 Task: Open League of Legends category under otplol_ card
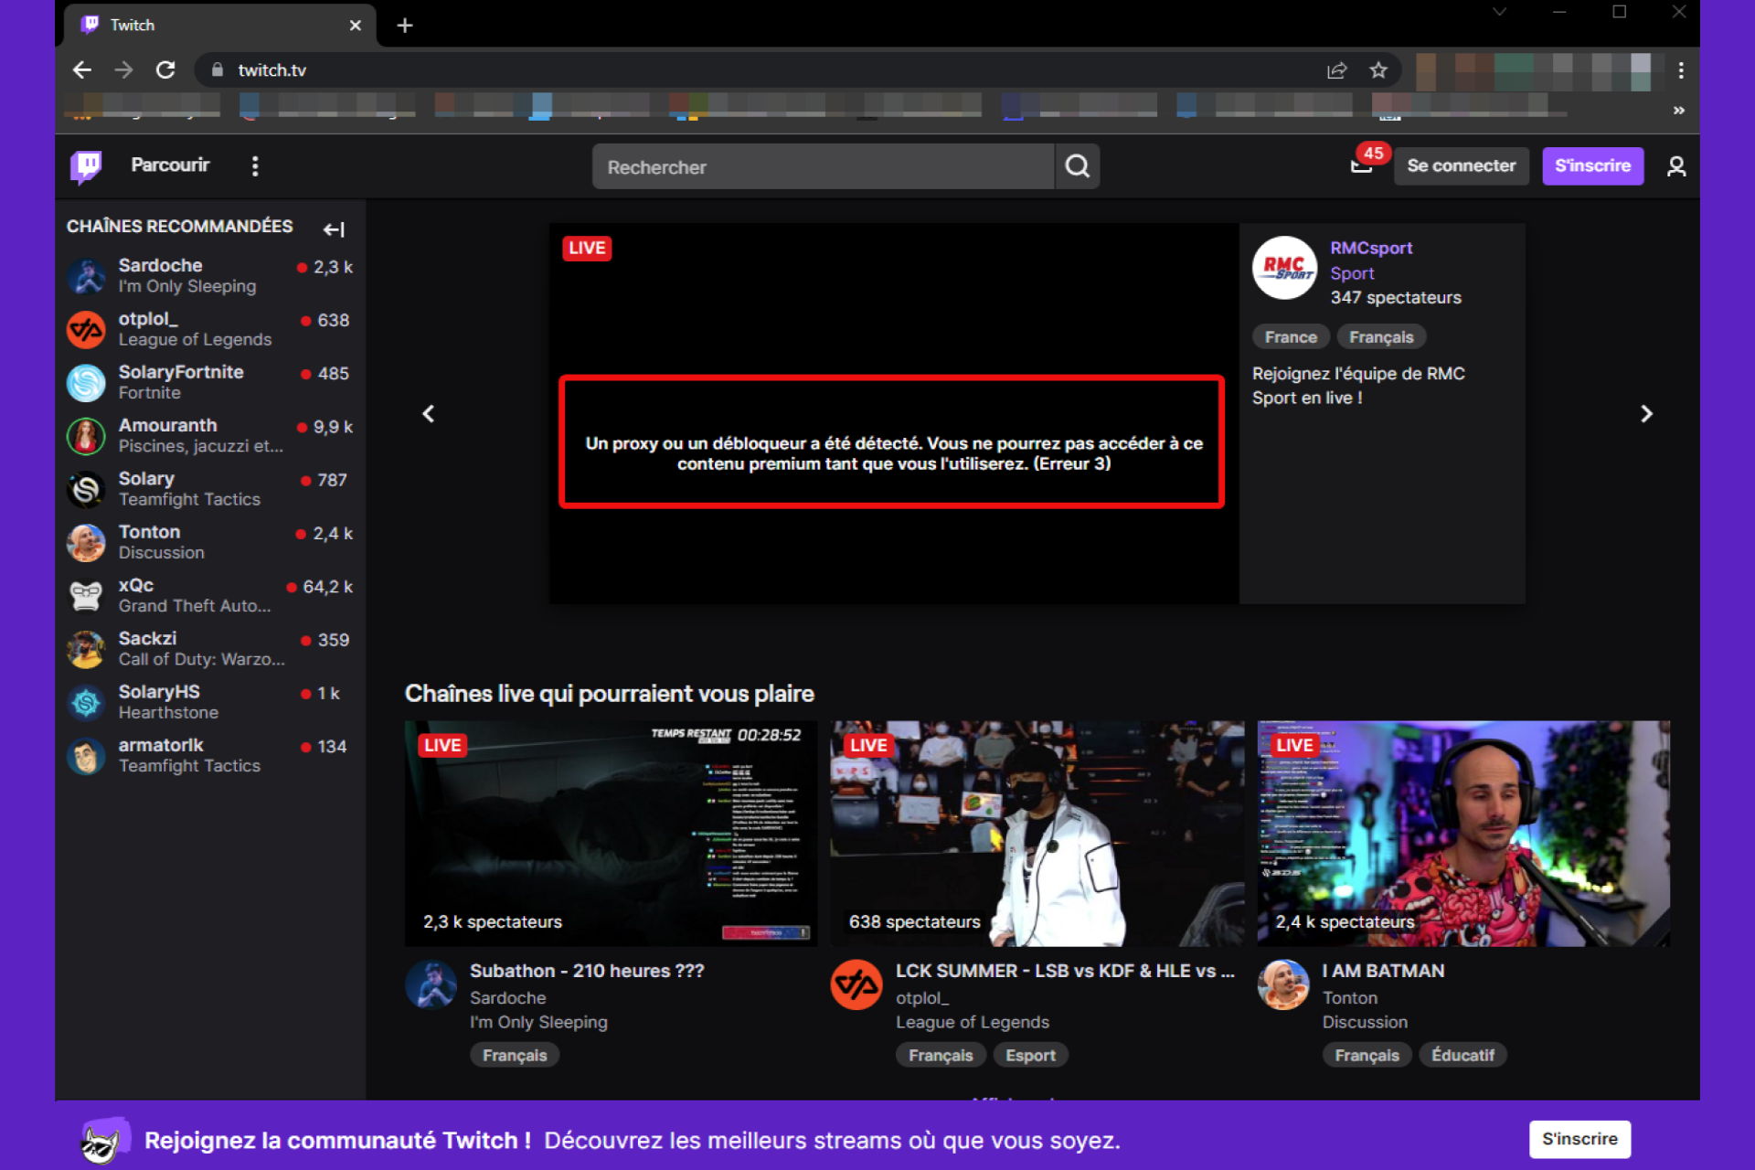tap(972, 1022)
